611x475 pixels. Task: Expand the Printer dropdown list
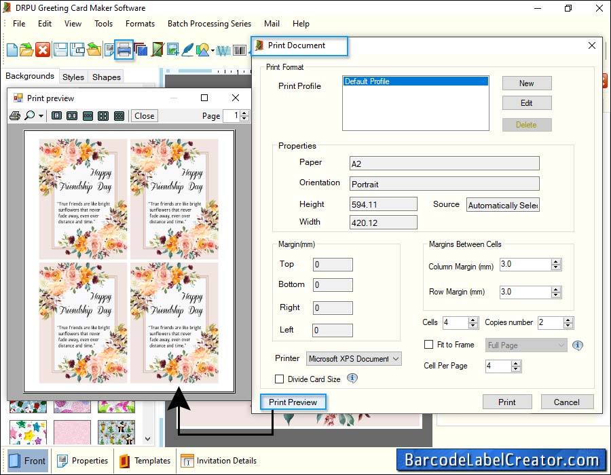pos(396,358)
